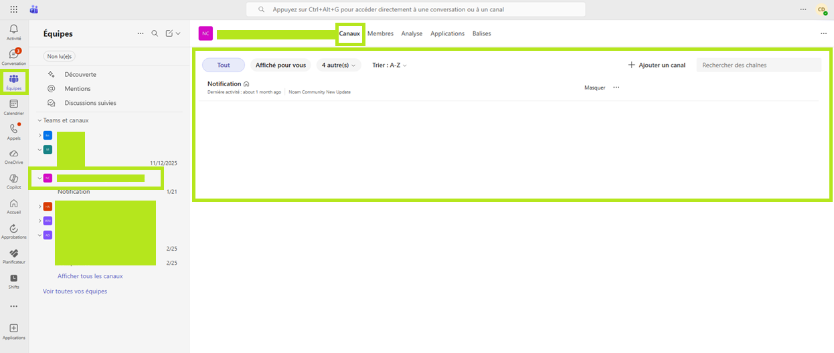Expand the team with M avatar

pos(39,150)
